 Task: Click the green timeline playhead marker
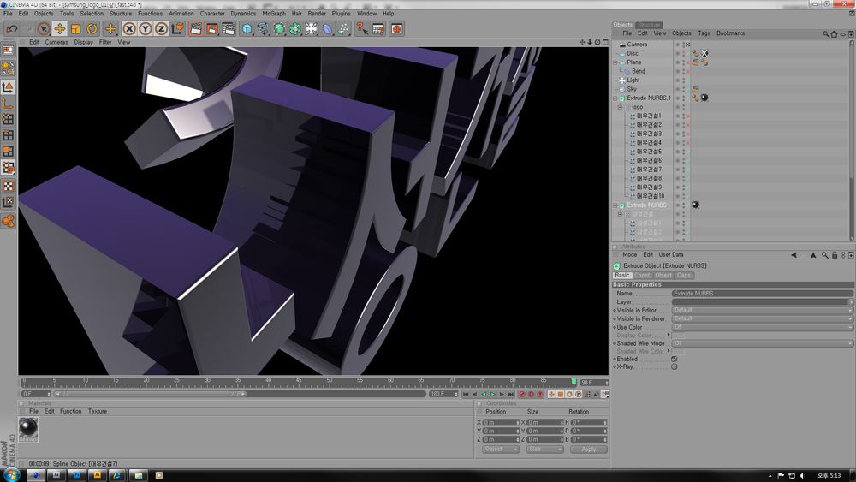(x=574, y=382)
